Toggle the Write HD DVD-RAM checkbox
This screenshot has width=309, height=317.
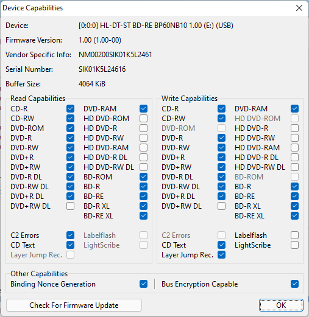pyautogui.click(x=294, y=147)
